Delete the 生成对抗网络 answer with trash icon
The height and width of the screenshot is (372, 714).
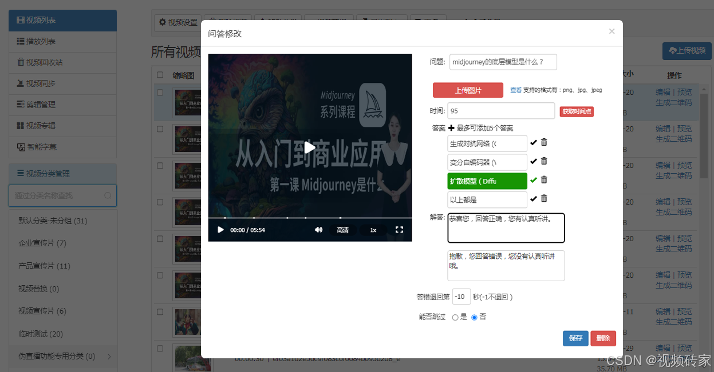point(544,142)
